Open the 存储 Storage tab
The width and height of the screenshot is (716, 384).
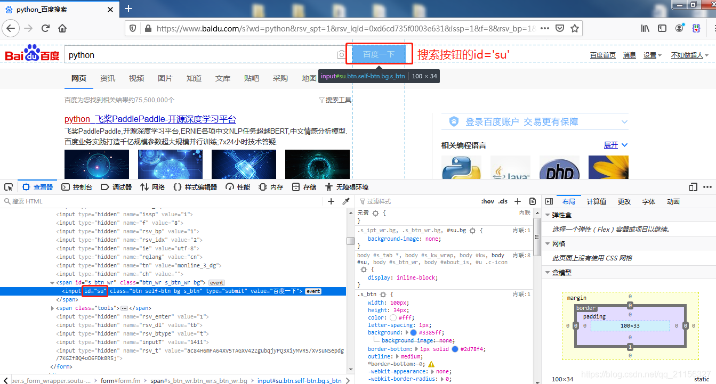pyautogui.click(x=304, y=187)
